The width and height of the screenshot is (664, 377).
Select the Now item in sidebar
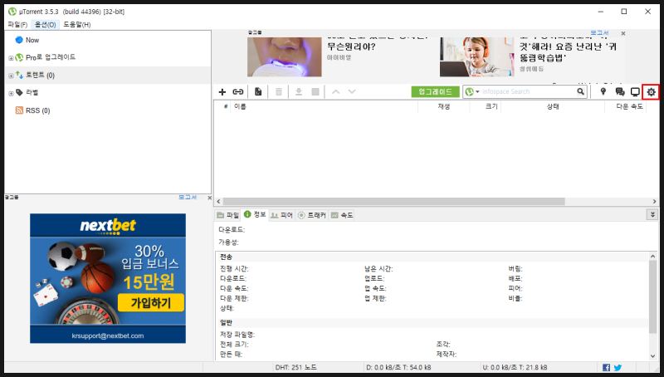[x=32, y=40]
